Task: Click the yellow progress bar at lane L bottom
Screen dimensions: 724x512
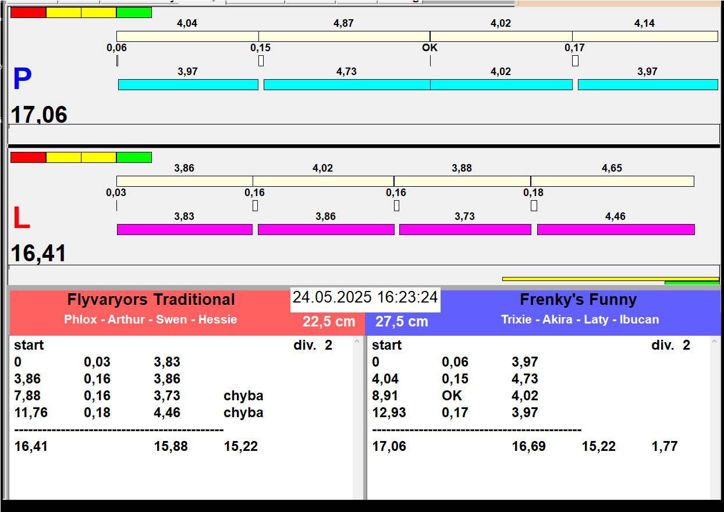Action: 610,279
